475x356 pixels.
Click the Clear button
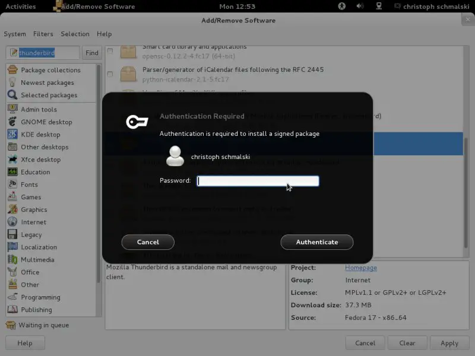(x=407, y=343)
